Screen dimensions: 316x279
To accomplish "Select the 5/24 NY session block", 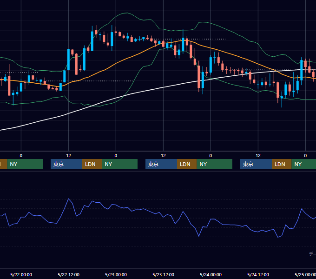I will [304, 164].
